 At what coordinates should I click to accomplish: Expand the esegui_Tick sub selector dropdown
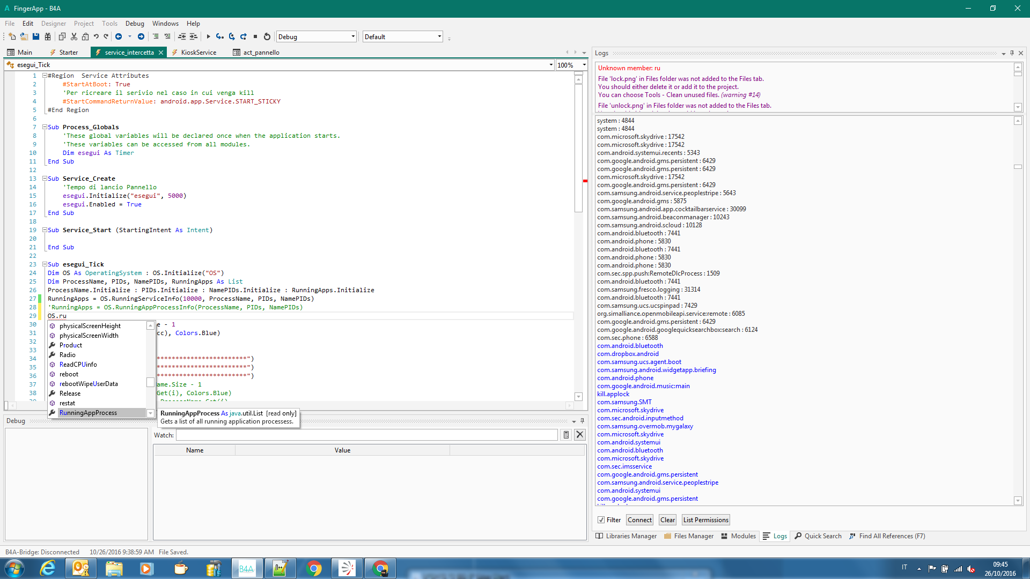point(551,65)
